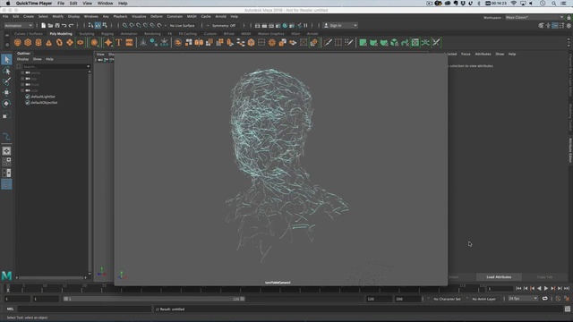Click the Save Scene icon

pos(57,26)
